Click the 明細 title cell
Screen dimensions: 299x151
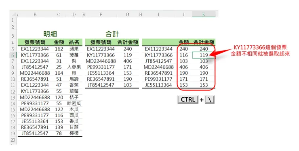50,34
